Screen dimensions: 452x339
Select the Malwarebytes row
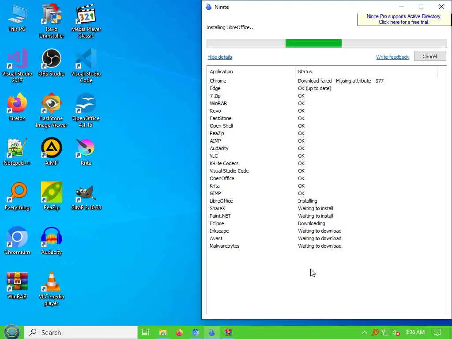pyautogui.click(x=327, y=246)
